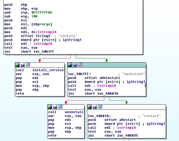Click the pencil icon on loc_4067FF block
This screenshot has width=179, height=141.
(75, 65)
